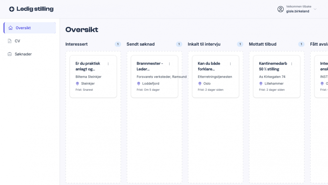Expand the user account dropdown chevron

tap(315, 9)
